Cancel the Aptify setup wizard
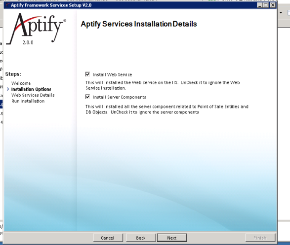The width and height of the screenshot is (290, 245). (x=108, y=238)
